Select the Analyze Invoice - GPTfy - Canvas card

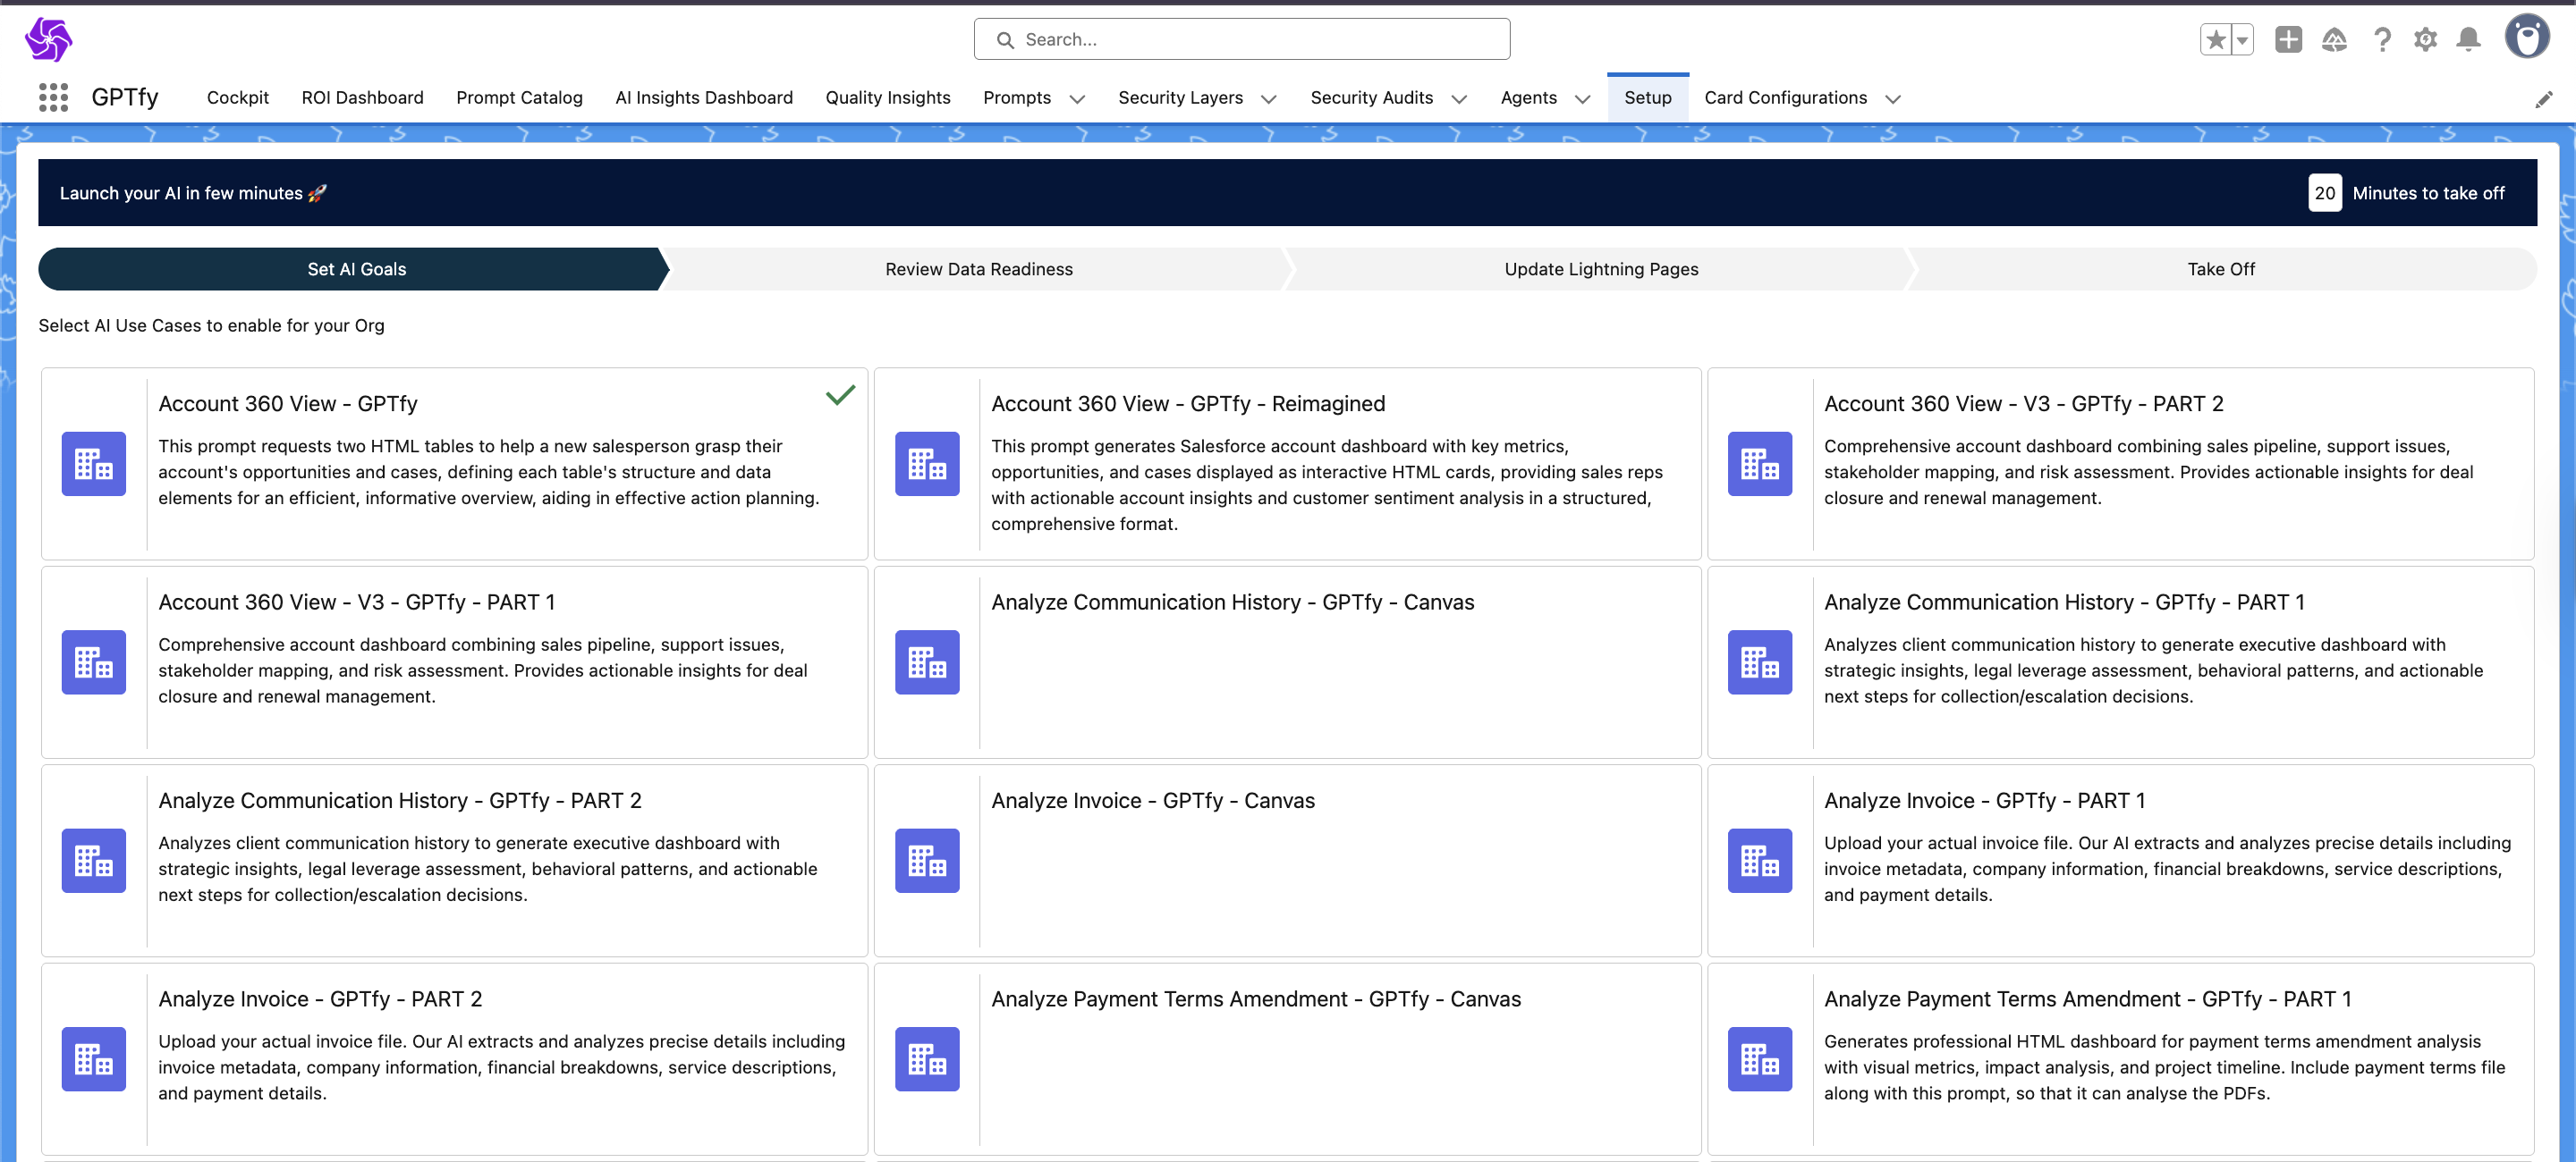pos(1287,859)
